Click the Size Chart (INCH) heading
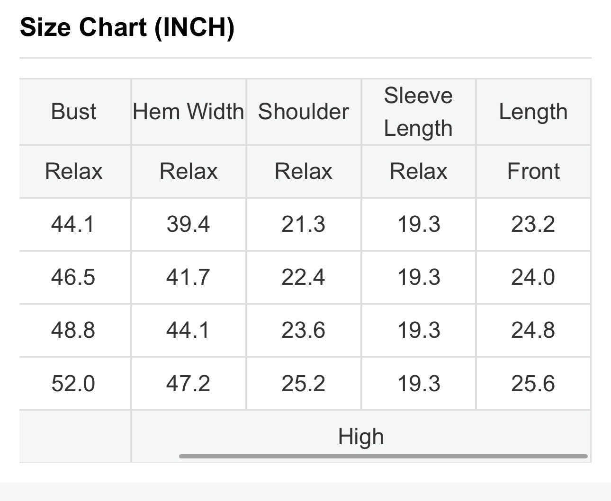 click(x=127, y=27)
